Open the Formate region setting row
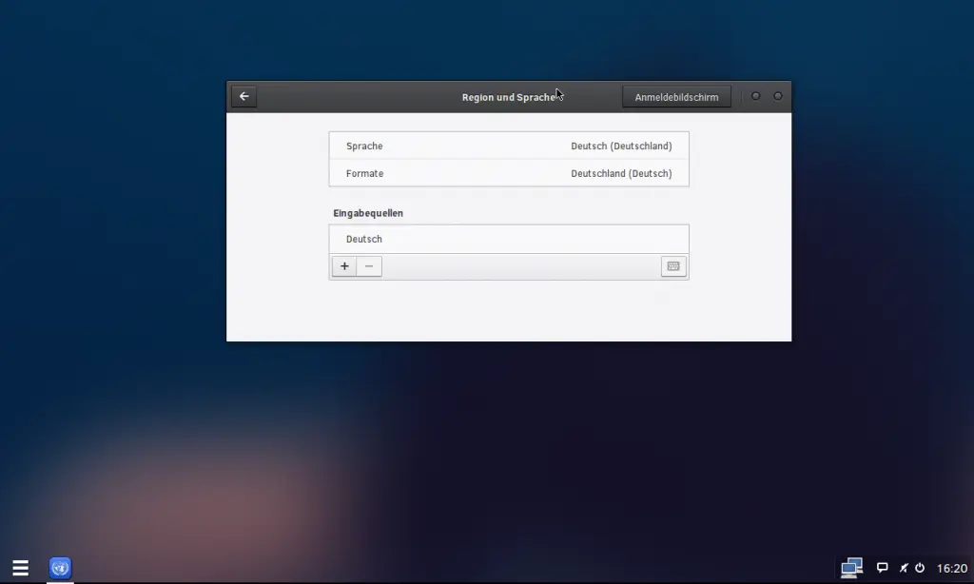This screenshot has width=974, height=584. pos(509,173)
